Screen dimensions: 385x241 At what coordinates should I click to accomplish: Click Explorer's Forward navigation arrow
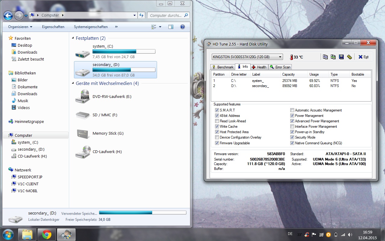click(x=19, y=15)
